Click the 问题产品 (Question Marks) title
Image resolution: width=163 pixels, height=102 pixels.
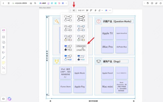(118, 21)
